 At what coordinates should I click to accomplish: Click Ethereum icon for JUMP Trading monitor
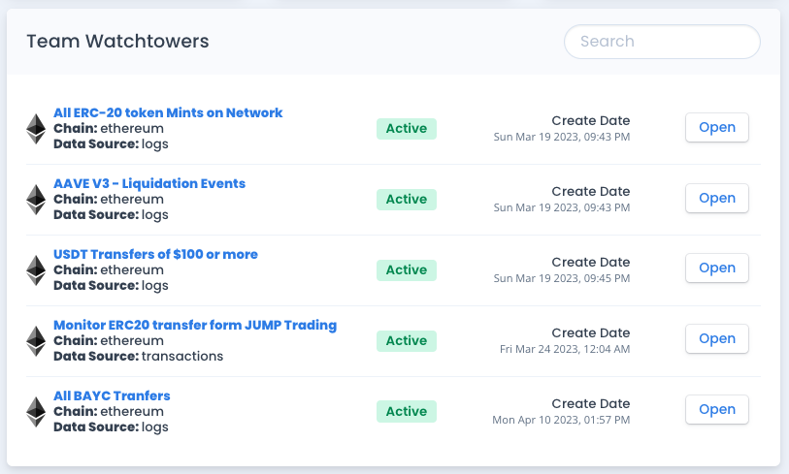(x=36, y=341)
